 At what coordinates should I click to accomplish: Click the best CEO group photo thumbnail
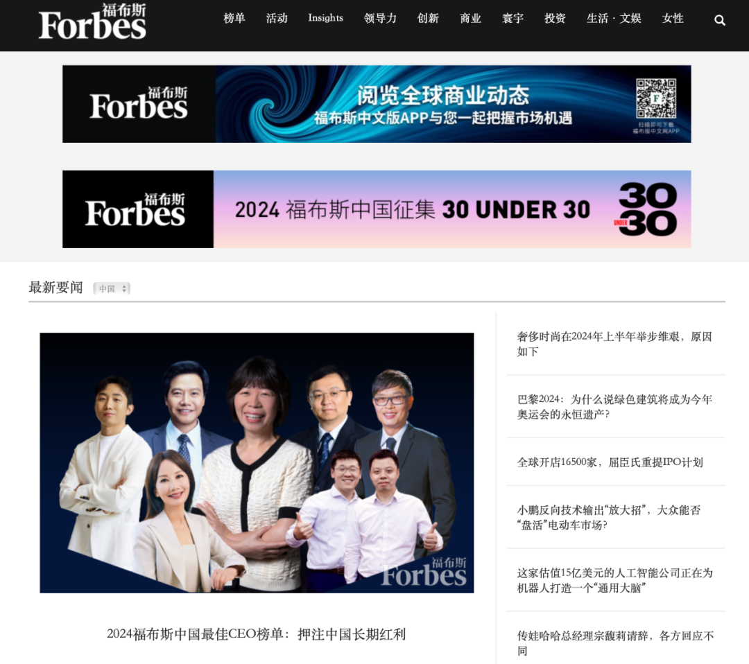(257, 463)
